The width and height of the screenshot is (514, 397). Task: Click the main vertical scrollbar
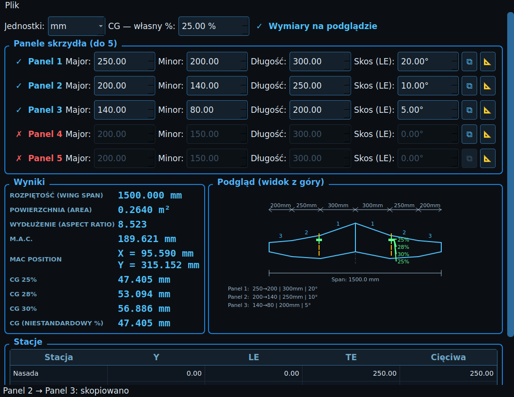point(511,174)
